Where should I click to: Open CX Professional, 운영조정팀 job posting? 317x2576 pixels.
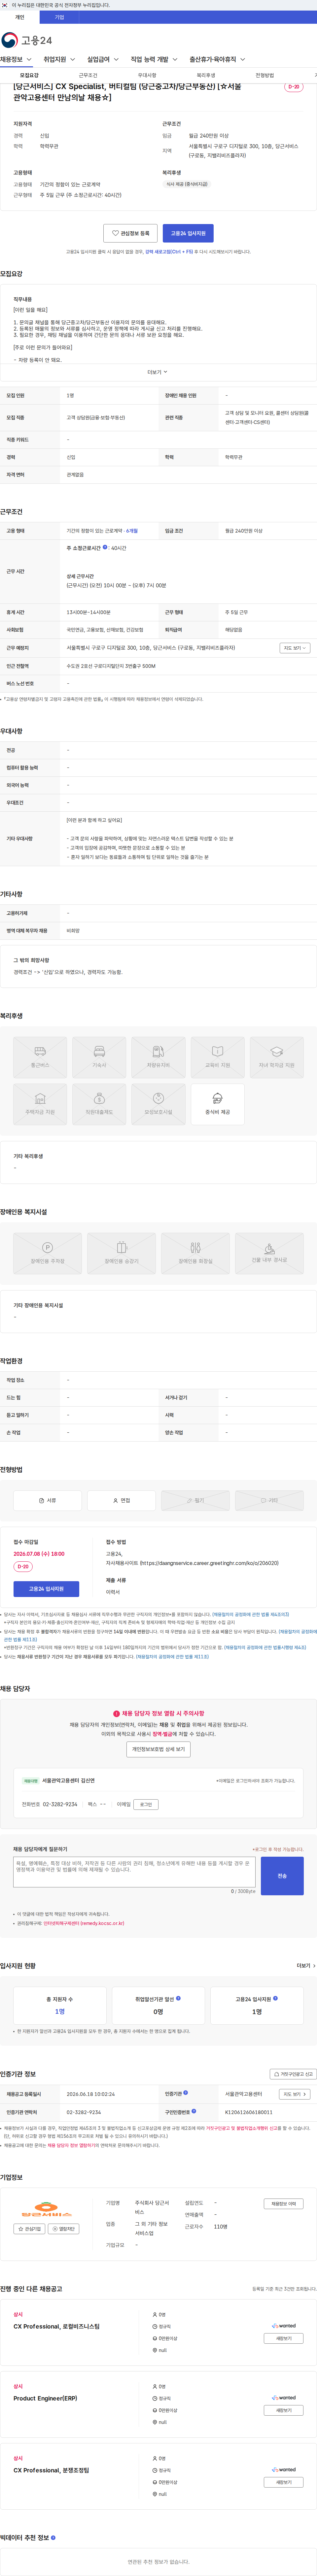pos(51,2470)
